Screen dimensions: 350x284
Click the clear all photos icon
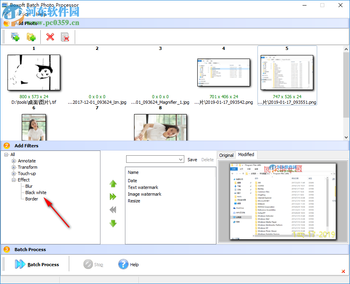tap(65, 36)
